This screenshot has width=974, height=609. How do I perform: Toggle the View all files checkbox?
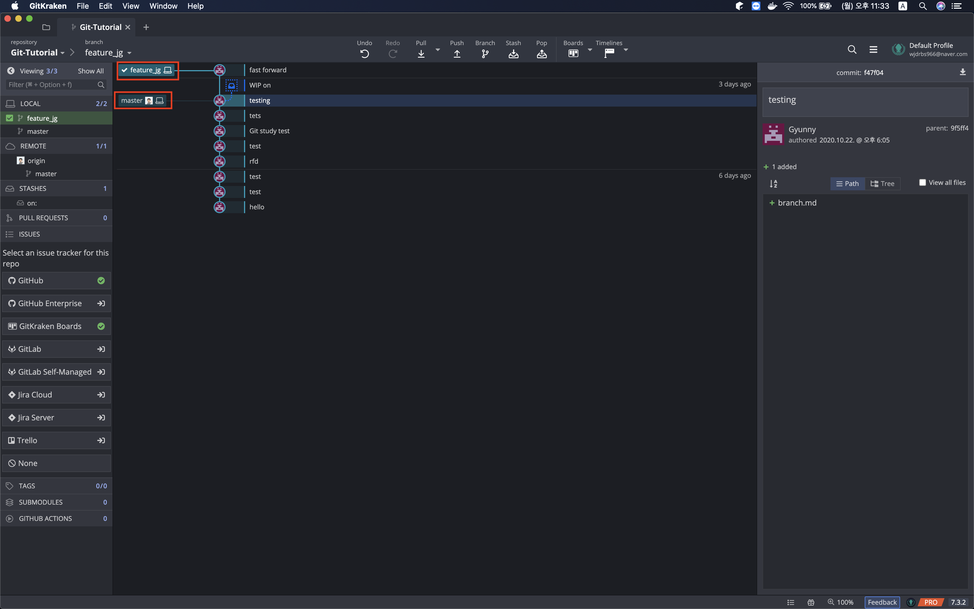922,182
